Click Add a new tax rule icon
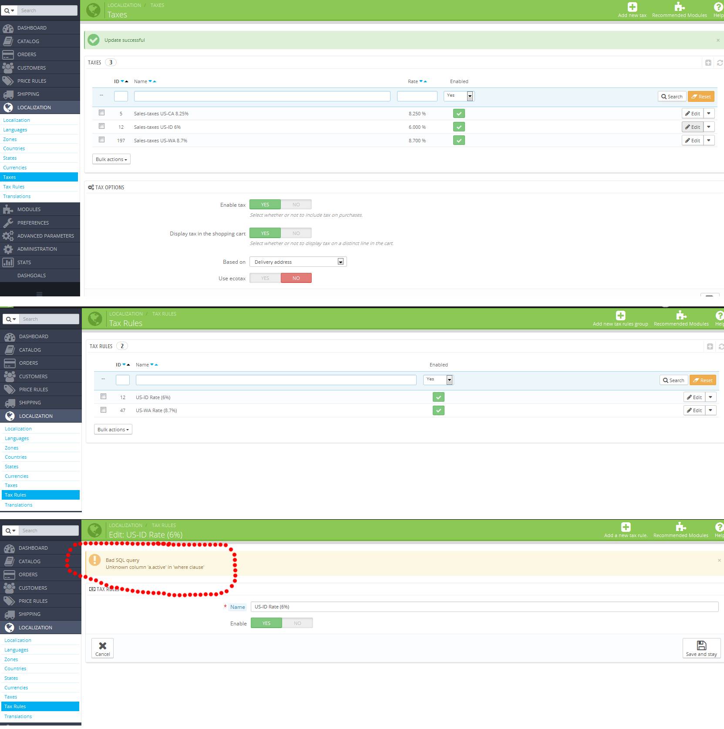724x729 pixels. point(626,527)
